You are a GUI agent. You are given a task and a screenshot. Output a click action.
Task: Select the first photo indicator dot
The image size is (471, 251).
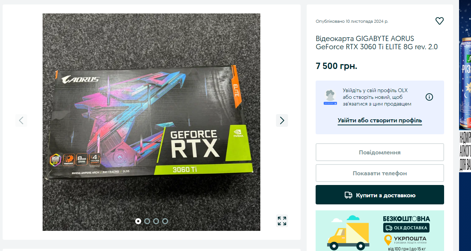click(x=138, y=221)
